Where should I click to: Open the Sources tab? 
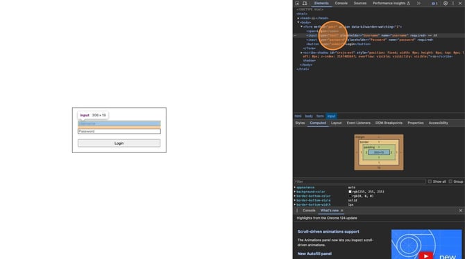pos(360,3)
